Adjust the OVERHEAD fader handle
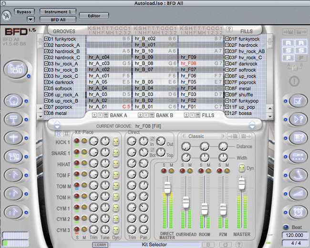Viewport: 310px width, 248px height. (186, 202)
